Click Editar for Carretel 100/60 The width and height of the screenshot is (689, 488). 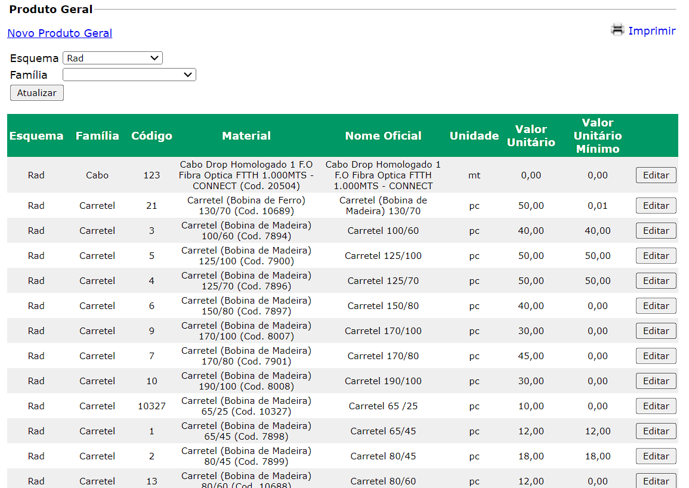(x=656, y=231)
